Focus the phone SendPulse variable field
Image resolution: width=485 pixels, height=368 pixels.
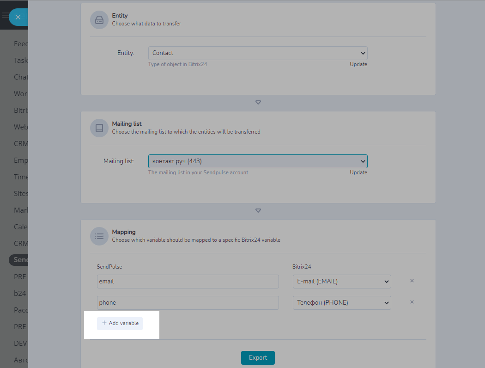188,303
